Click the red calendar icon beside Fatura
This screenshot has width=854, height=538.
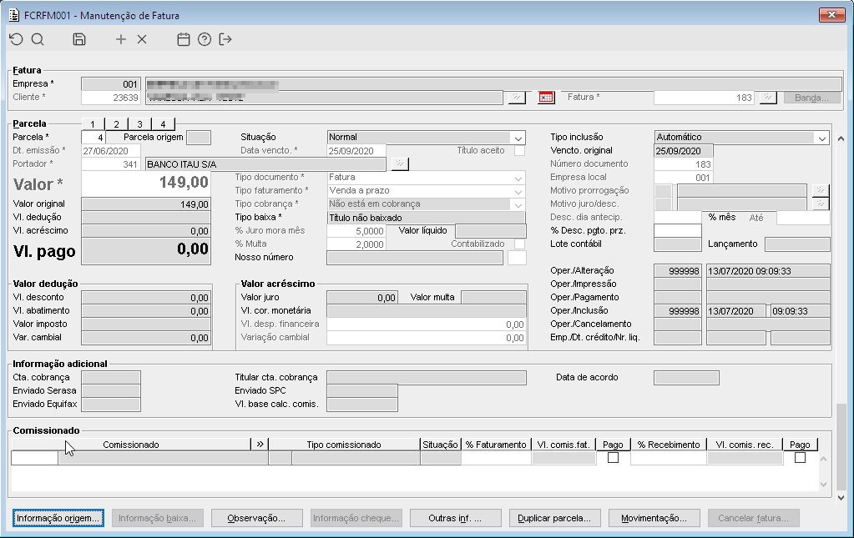pyautogui.click(x=546, y=98)
